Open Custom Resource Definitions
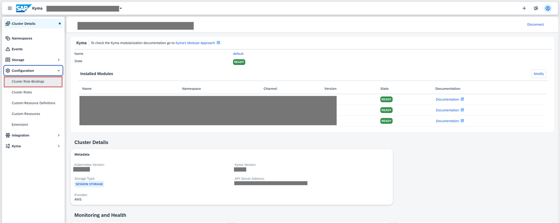The image size is (560, 223). click(x=33, y=103)
